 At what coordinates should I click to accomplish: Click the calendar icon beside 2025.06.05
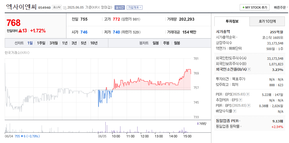65,8
